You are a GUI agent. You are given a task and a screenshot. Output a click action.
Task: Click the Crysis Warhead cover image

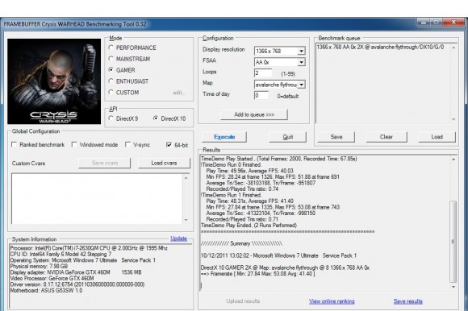pyautogui.click(x=54, y=81)
